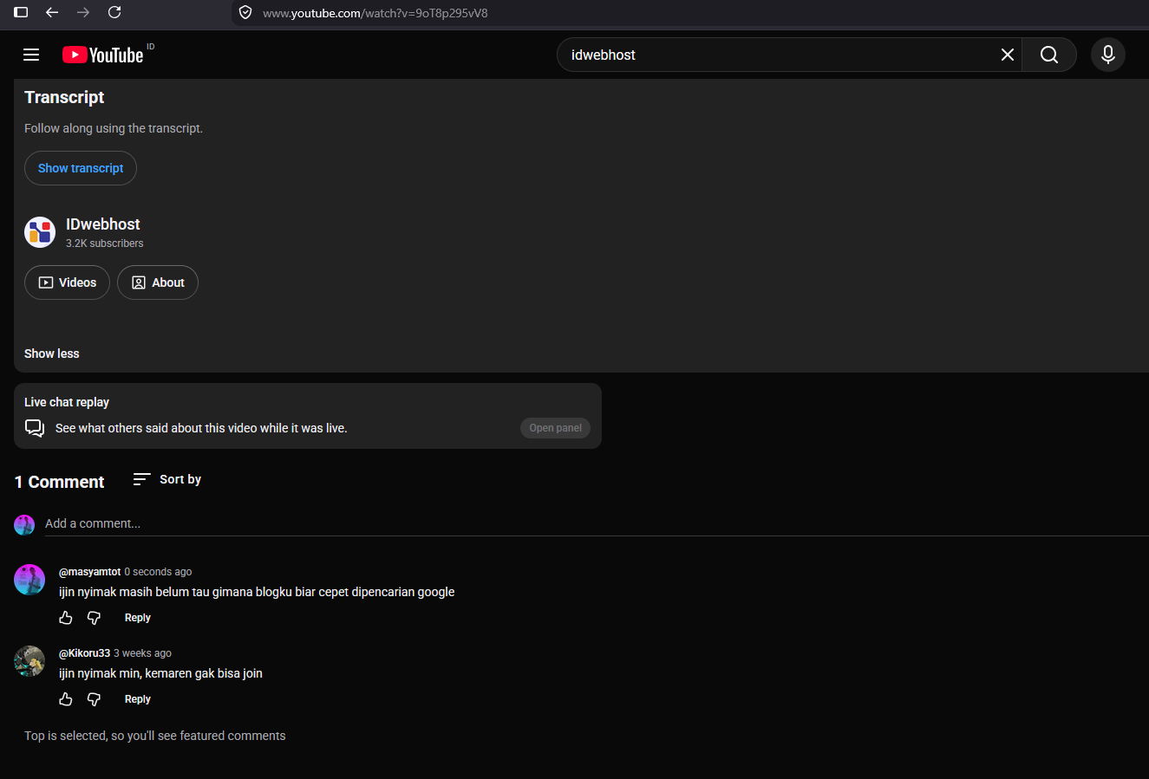The image size is (1149, 779).
Task: Click the @Kikoru33 username link
Action: 84,653
